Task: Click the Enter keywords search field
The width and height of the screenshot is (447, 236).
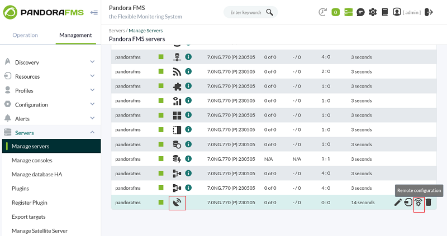Action: [x=245, y=12]
